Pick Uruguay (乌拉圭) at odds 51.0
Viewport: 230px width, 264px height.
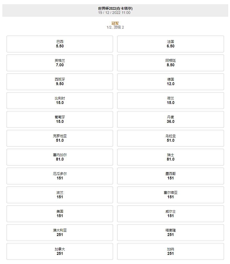point(170,138)
